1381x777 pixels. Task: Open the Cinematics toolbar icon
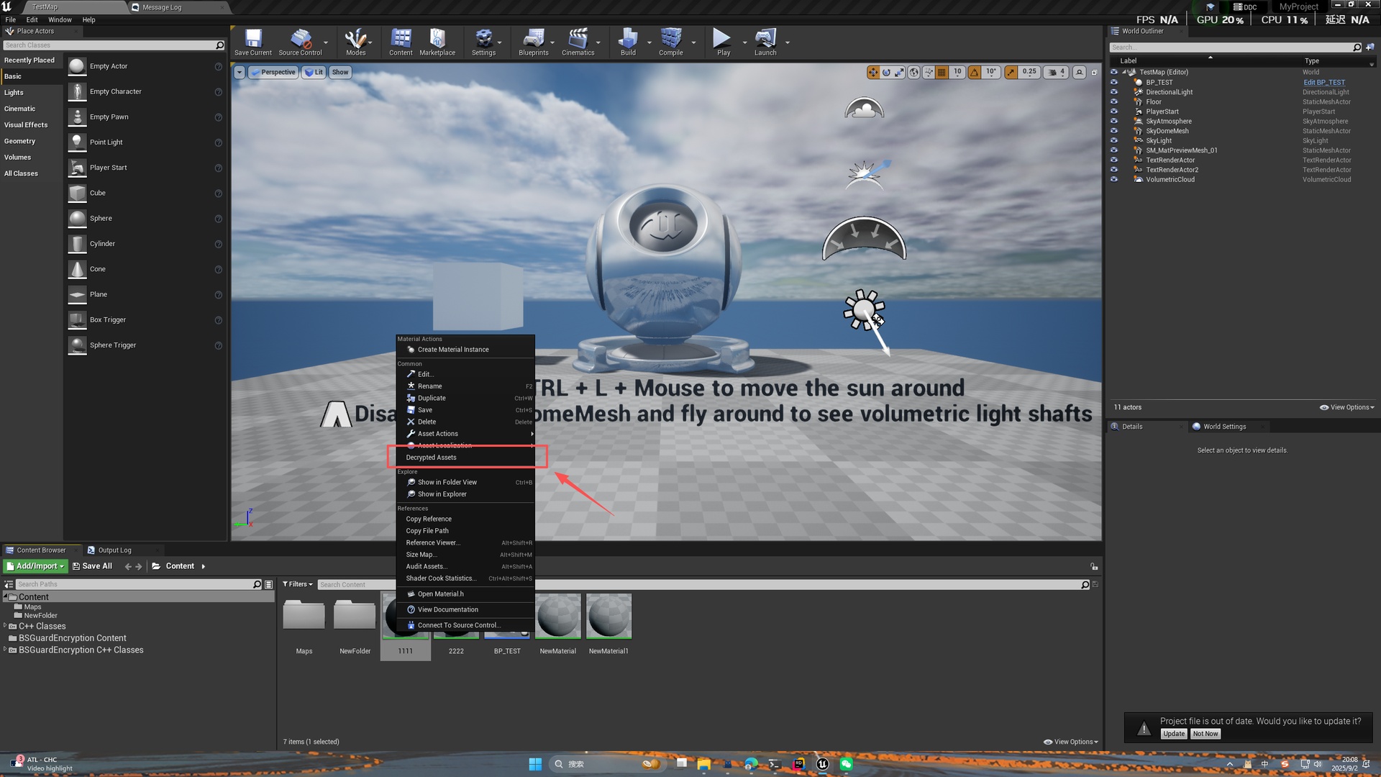point(578,42)
